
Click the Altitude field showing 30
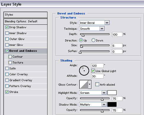[97, 76]
